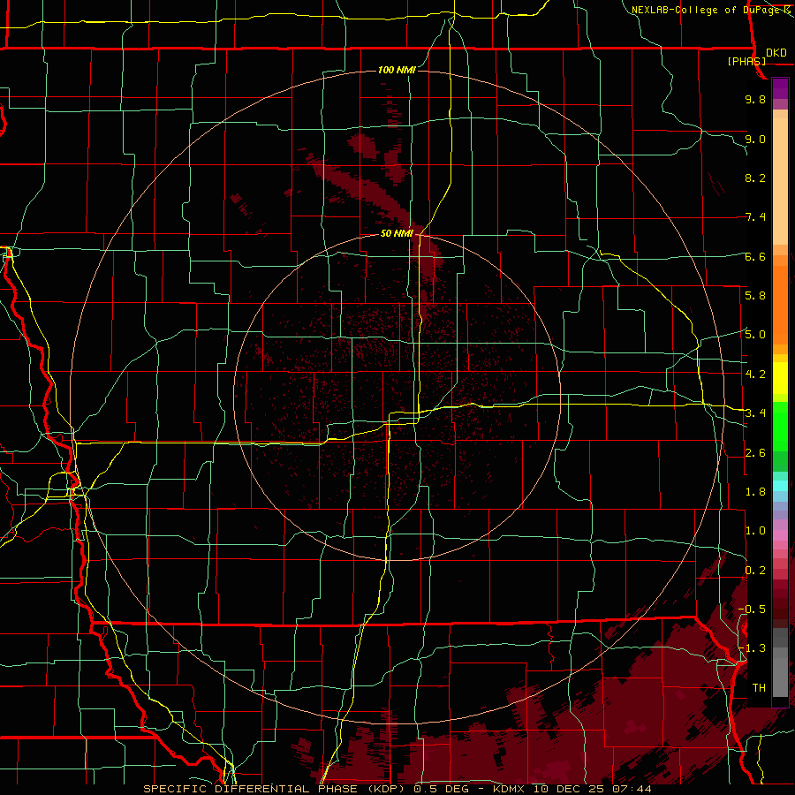Click the 9.8 value on the color scale
This screenshot has width=795, height=795.
click(x=755, y=99)
